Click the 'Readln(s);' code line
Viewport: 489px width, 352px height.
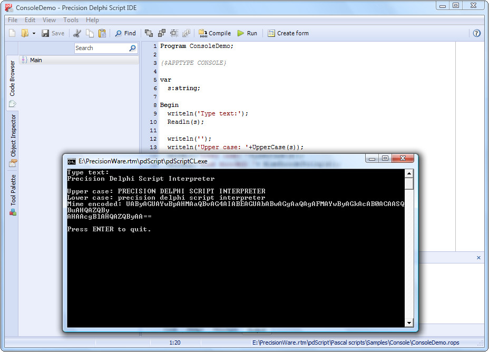[x=185, y=122]
